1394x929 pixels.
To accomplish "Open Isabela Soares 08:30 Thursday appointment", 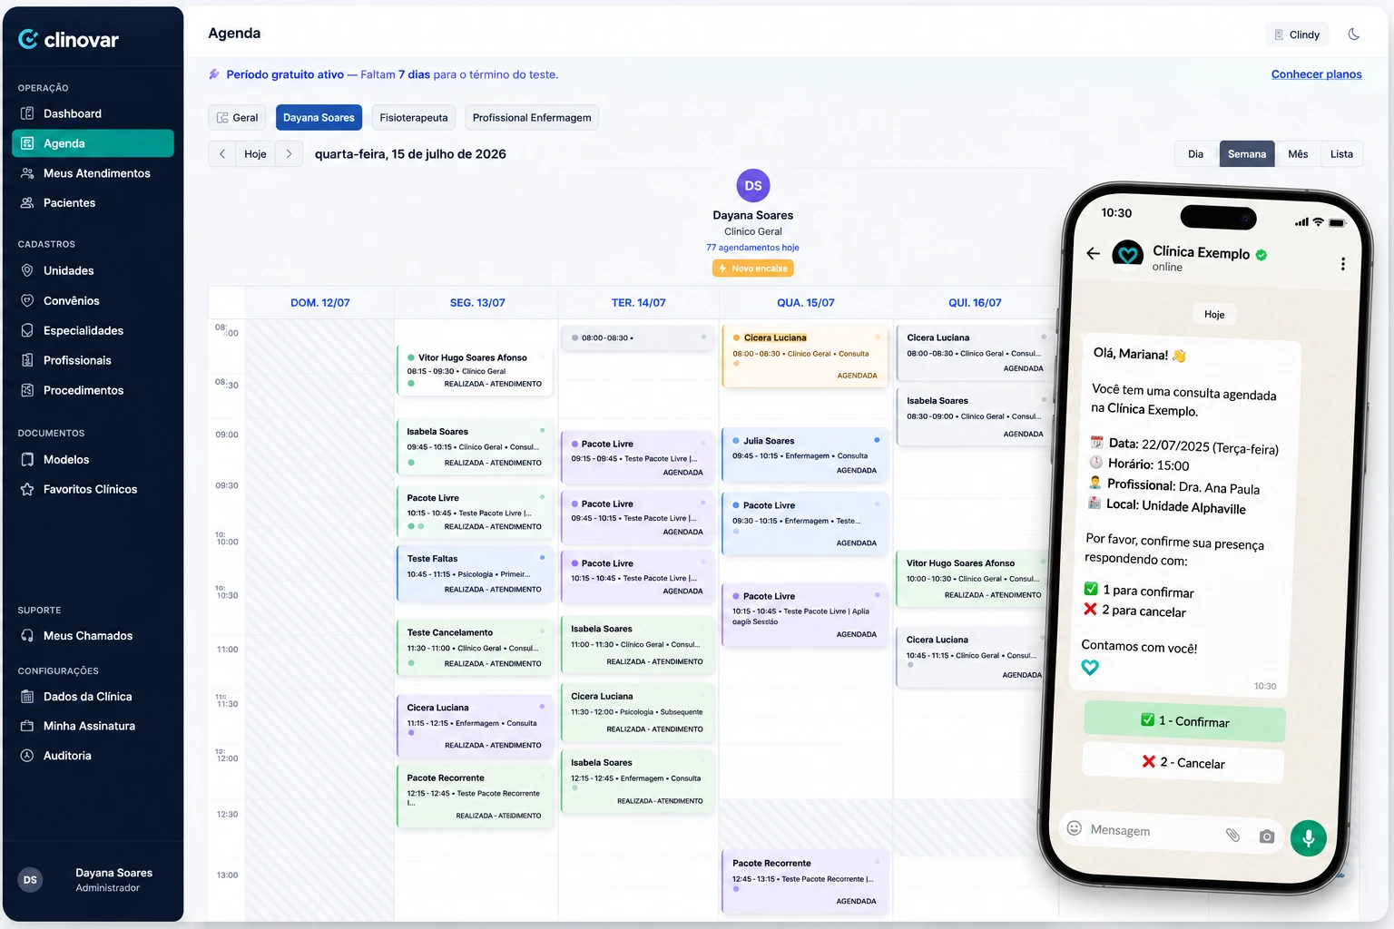I will point(974,416).
